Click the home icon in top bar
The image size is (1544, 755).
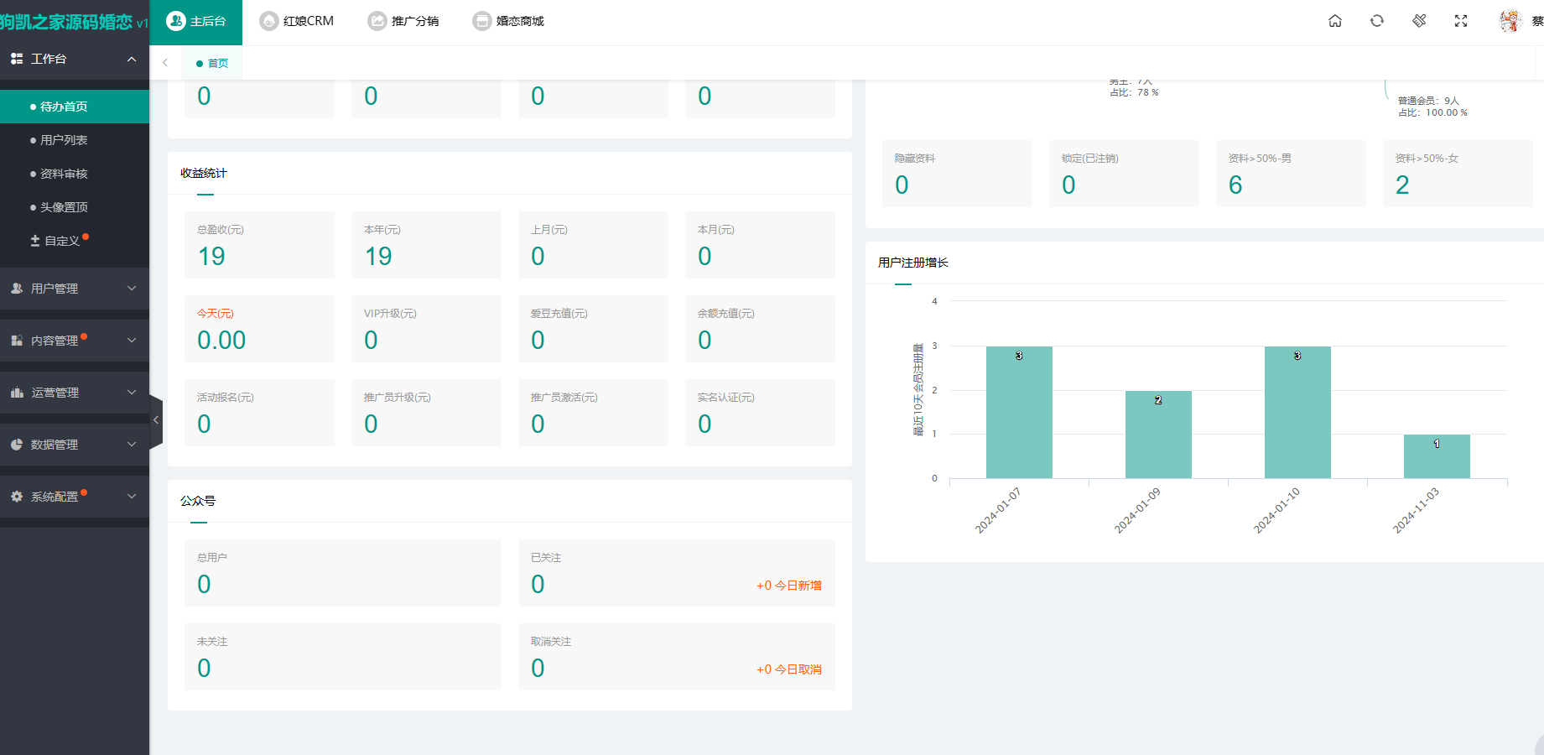pyautogui.click(x=1335, y=21)
